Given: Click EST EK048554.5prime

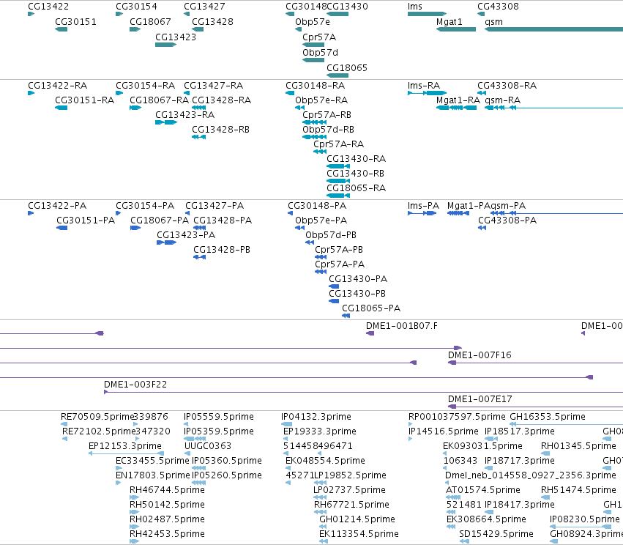Looking at the screenshot, I should click(x=288, y=468).
